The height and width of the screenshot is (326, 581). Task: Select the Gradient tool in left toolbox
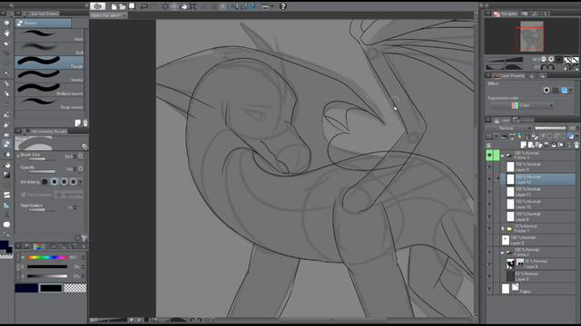click(6, 175)
